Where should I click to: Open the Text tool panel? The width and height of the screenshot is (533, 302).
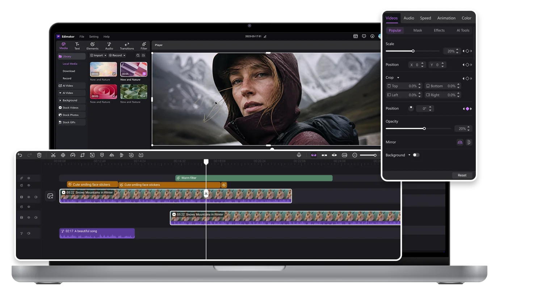(77, 46)
